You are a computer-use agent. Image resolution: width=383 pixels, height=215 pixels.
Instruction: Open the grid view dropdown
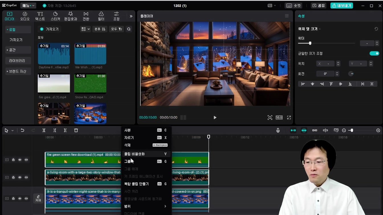pyautogui.click(x=85, y=29)
